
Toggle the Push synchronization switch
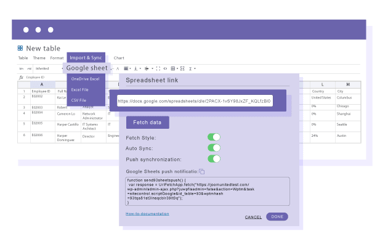[x=214, y=158]
